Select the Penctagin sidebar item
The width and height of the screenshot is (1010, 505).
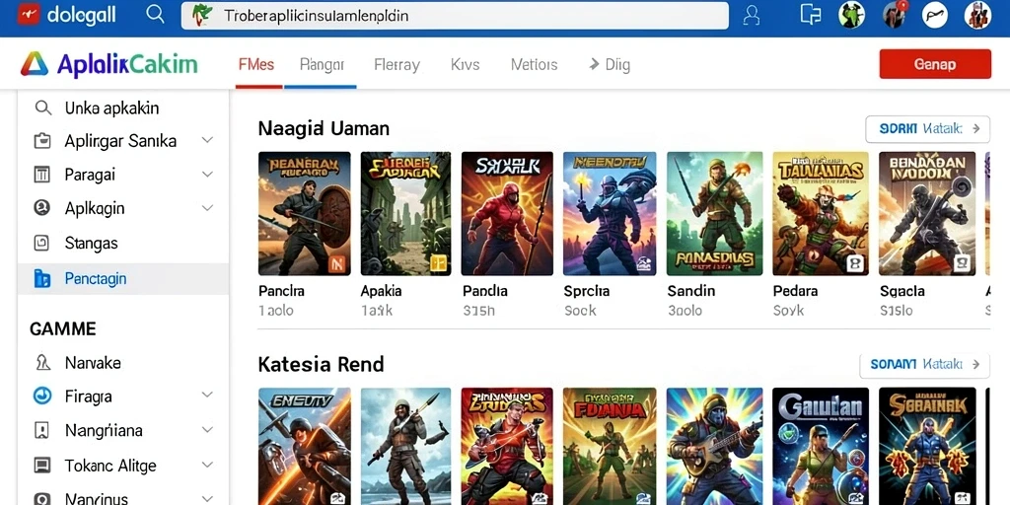123,279
